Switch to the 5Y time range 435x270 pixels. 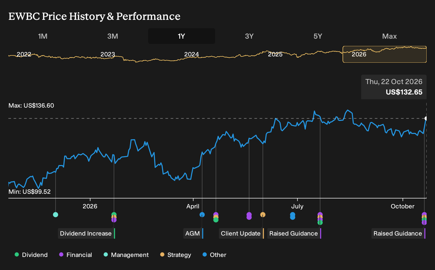click(x=318, y=36)
